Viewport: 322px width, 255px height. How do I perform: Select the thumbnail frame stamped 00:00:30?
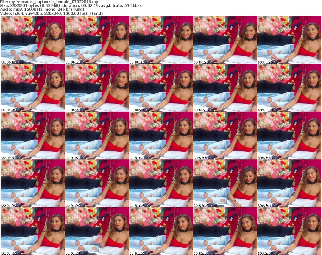33,88
